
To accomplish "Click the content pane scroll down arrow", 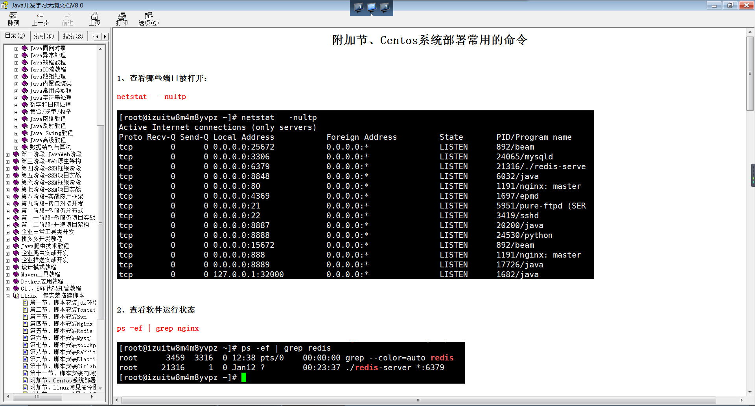I will tap(750, 391).
